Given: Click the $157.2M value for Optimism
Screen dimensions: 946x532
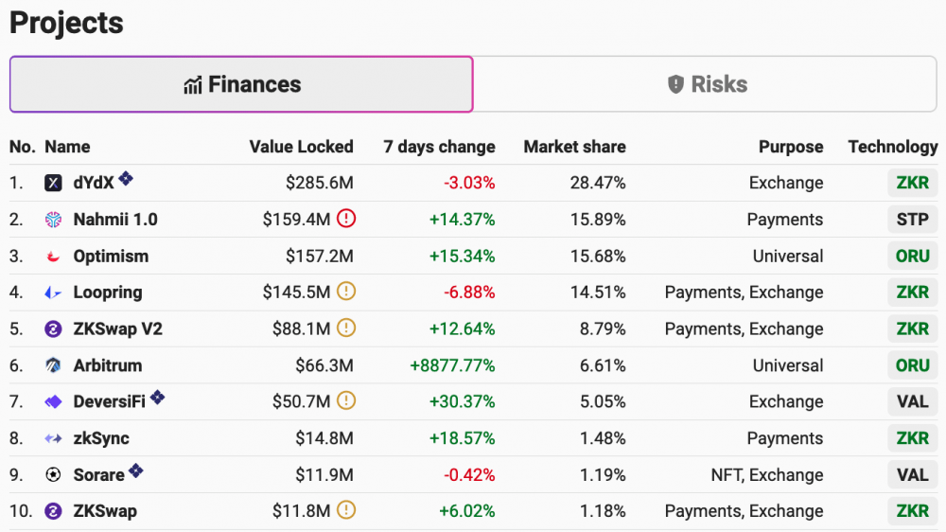Looking at the screenshot, I should 319,256.
